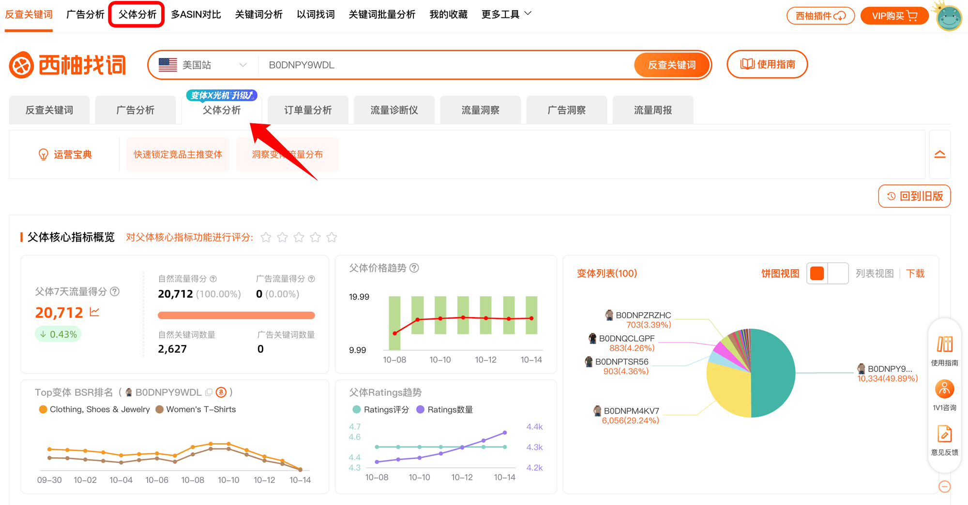Open the 使用指南 book icon in sidebar
This screenshot has width=968, height=505.
click(944, 345)
